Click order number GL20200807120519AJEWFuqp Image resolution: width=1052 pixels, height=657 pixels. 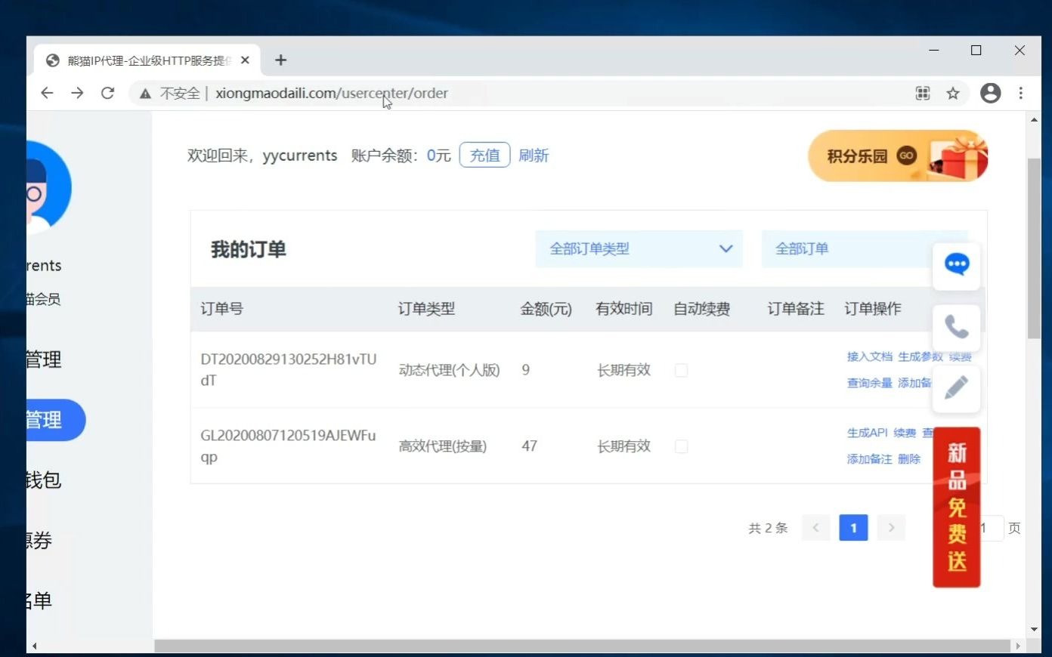[288, 446]
